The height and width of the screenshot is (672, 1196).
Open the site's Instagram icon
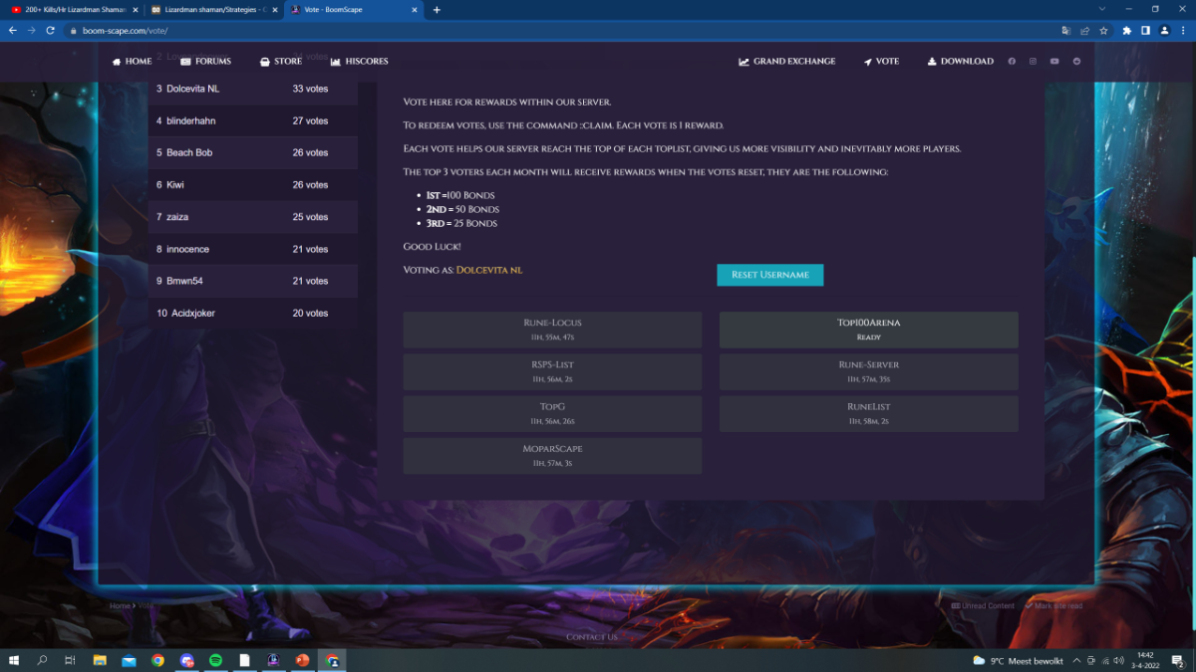point(1033,62)
